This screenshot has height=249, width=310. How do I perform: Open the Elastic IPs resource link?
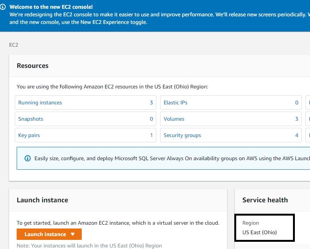click(175, 102)
